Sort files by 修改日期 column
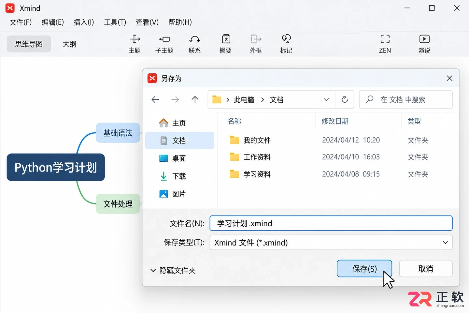 (x=335, y=121)
